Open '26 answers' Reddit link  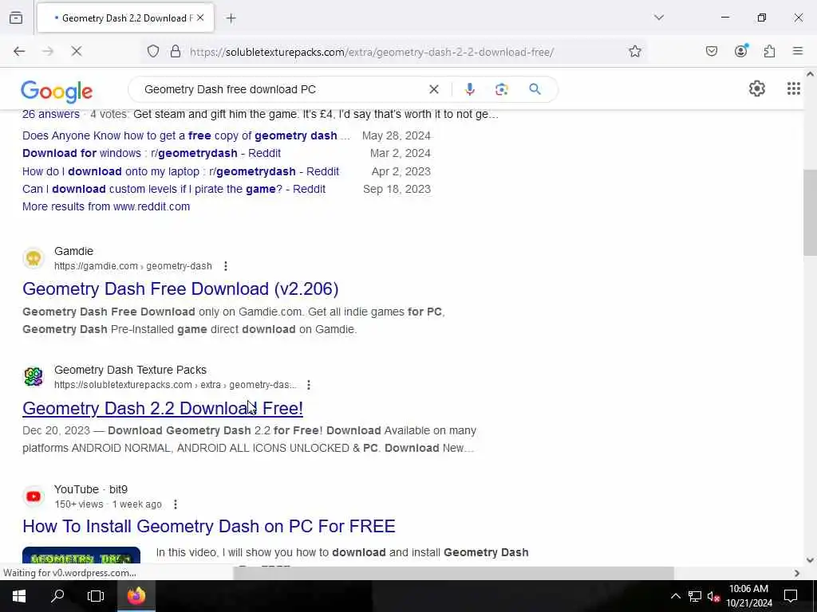tap(51, 115)
